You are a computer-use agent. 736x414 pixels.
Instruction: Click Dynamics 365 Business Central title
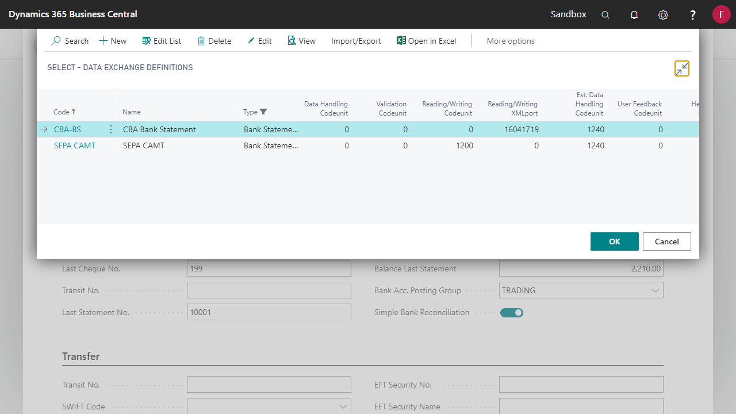click(x=73, y=14)
